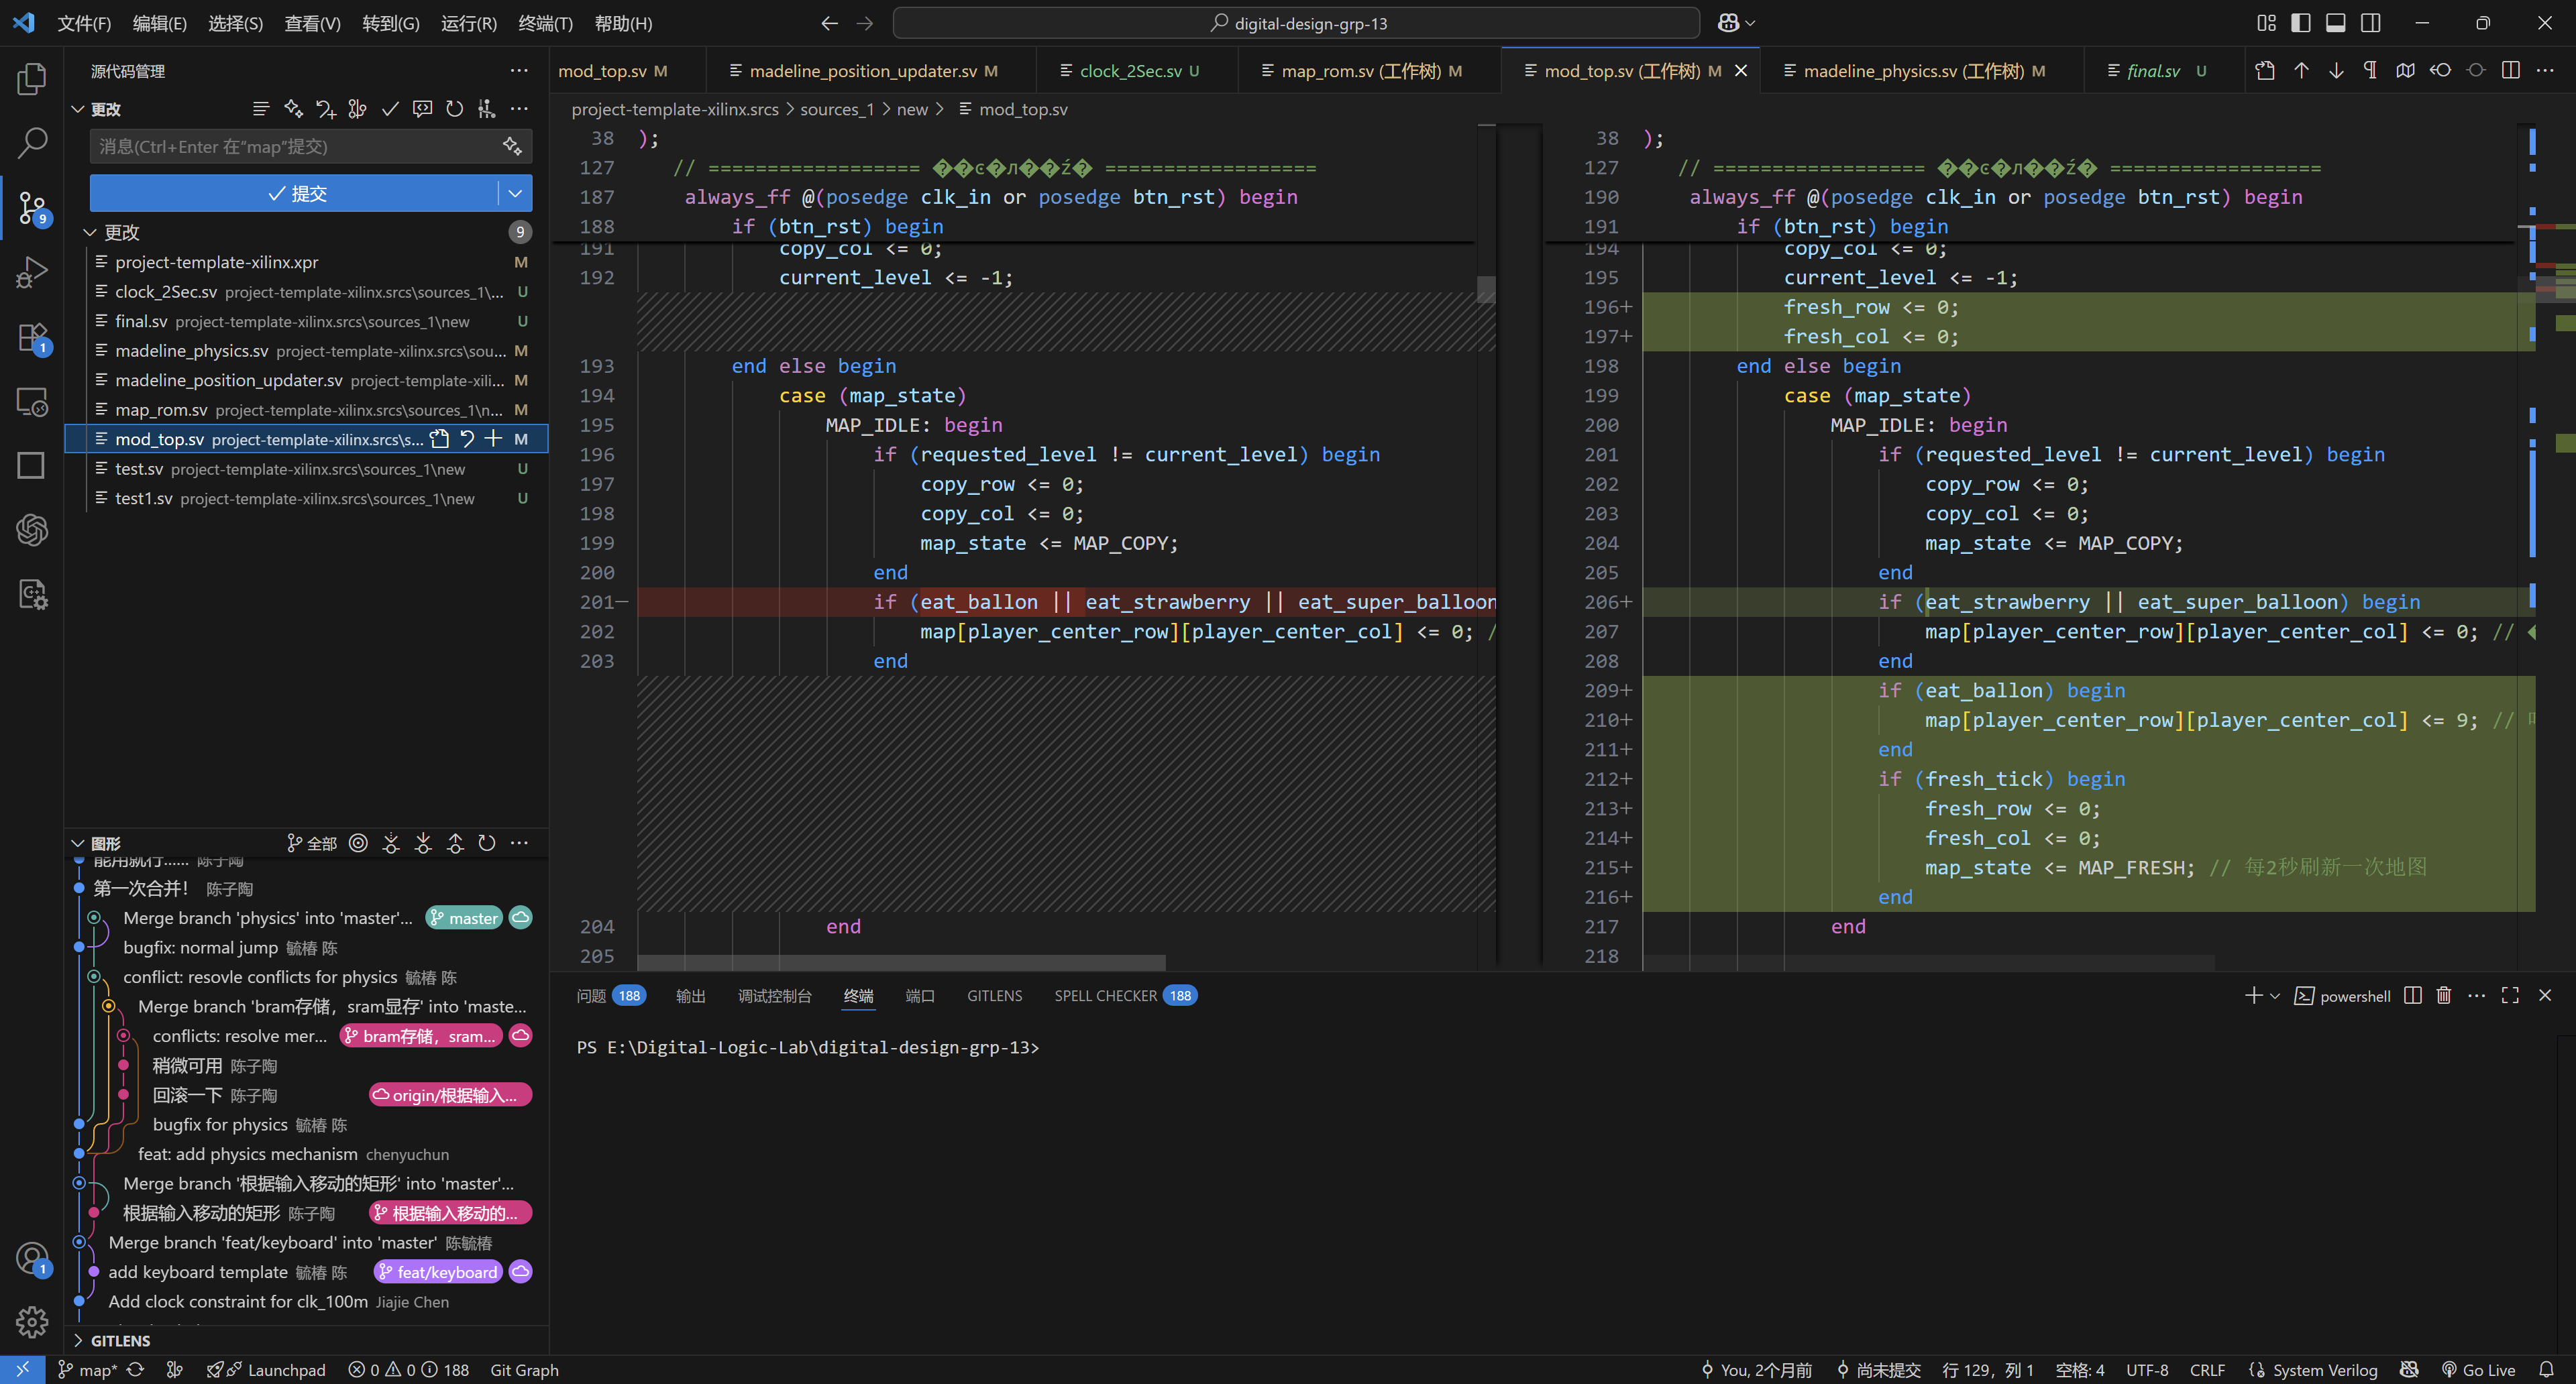Open madeline_physics.sv in the changes list
Screen dimensions: 2576x1384
[x=308, y=351]
